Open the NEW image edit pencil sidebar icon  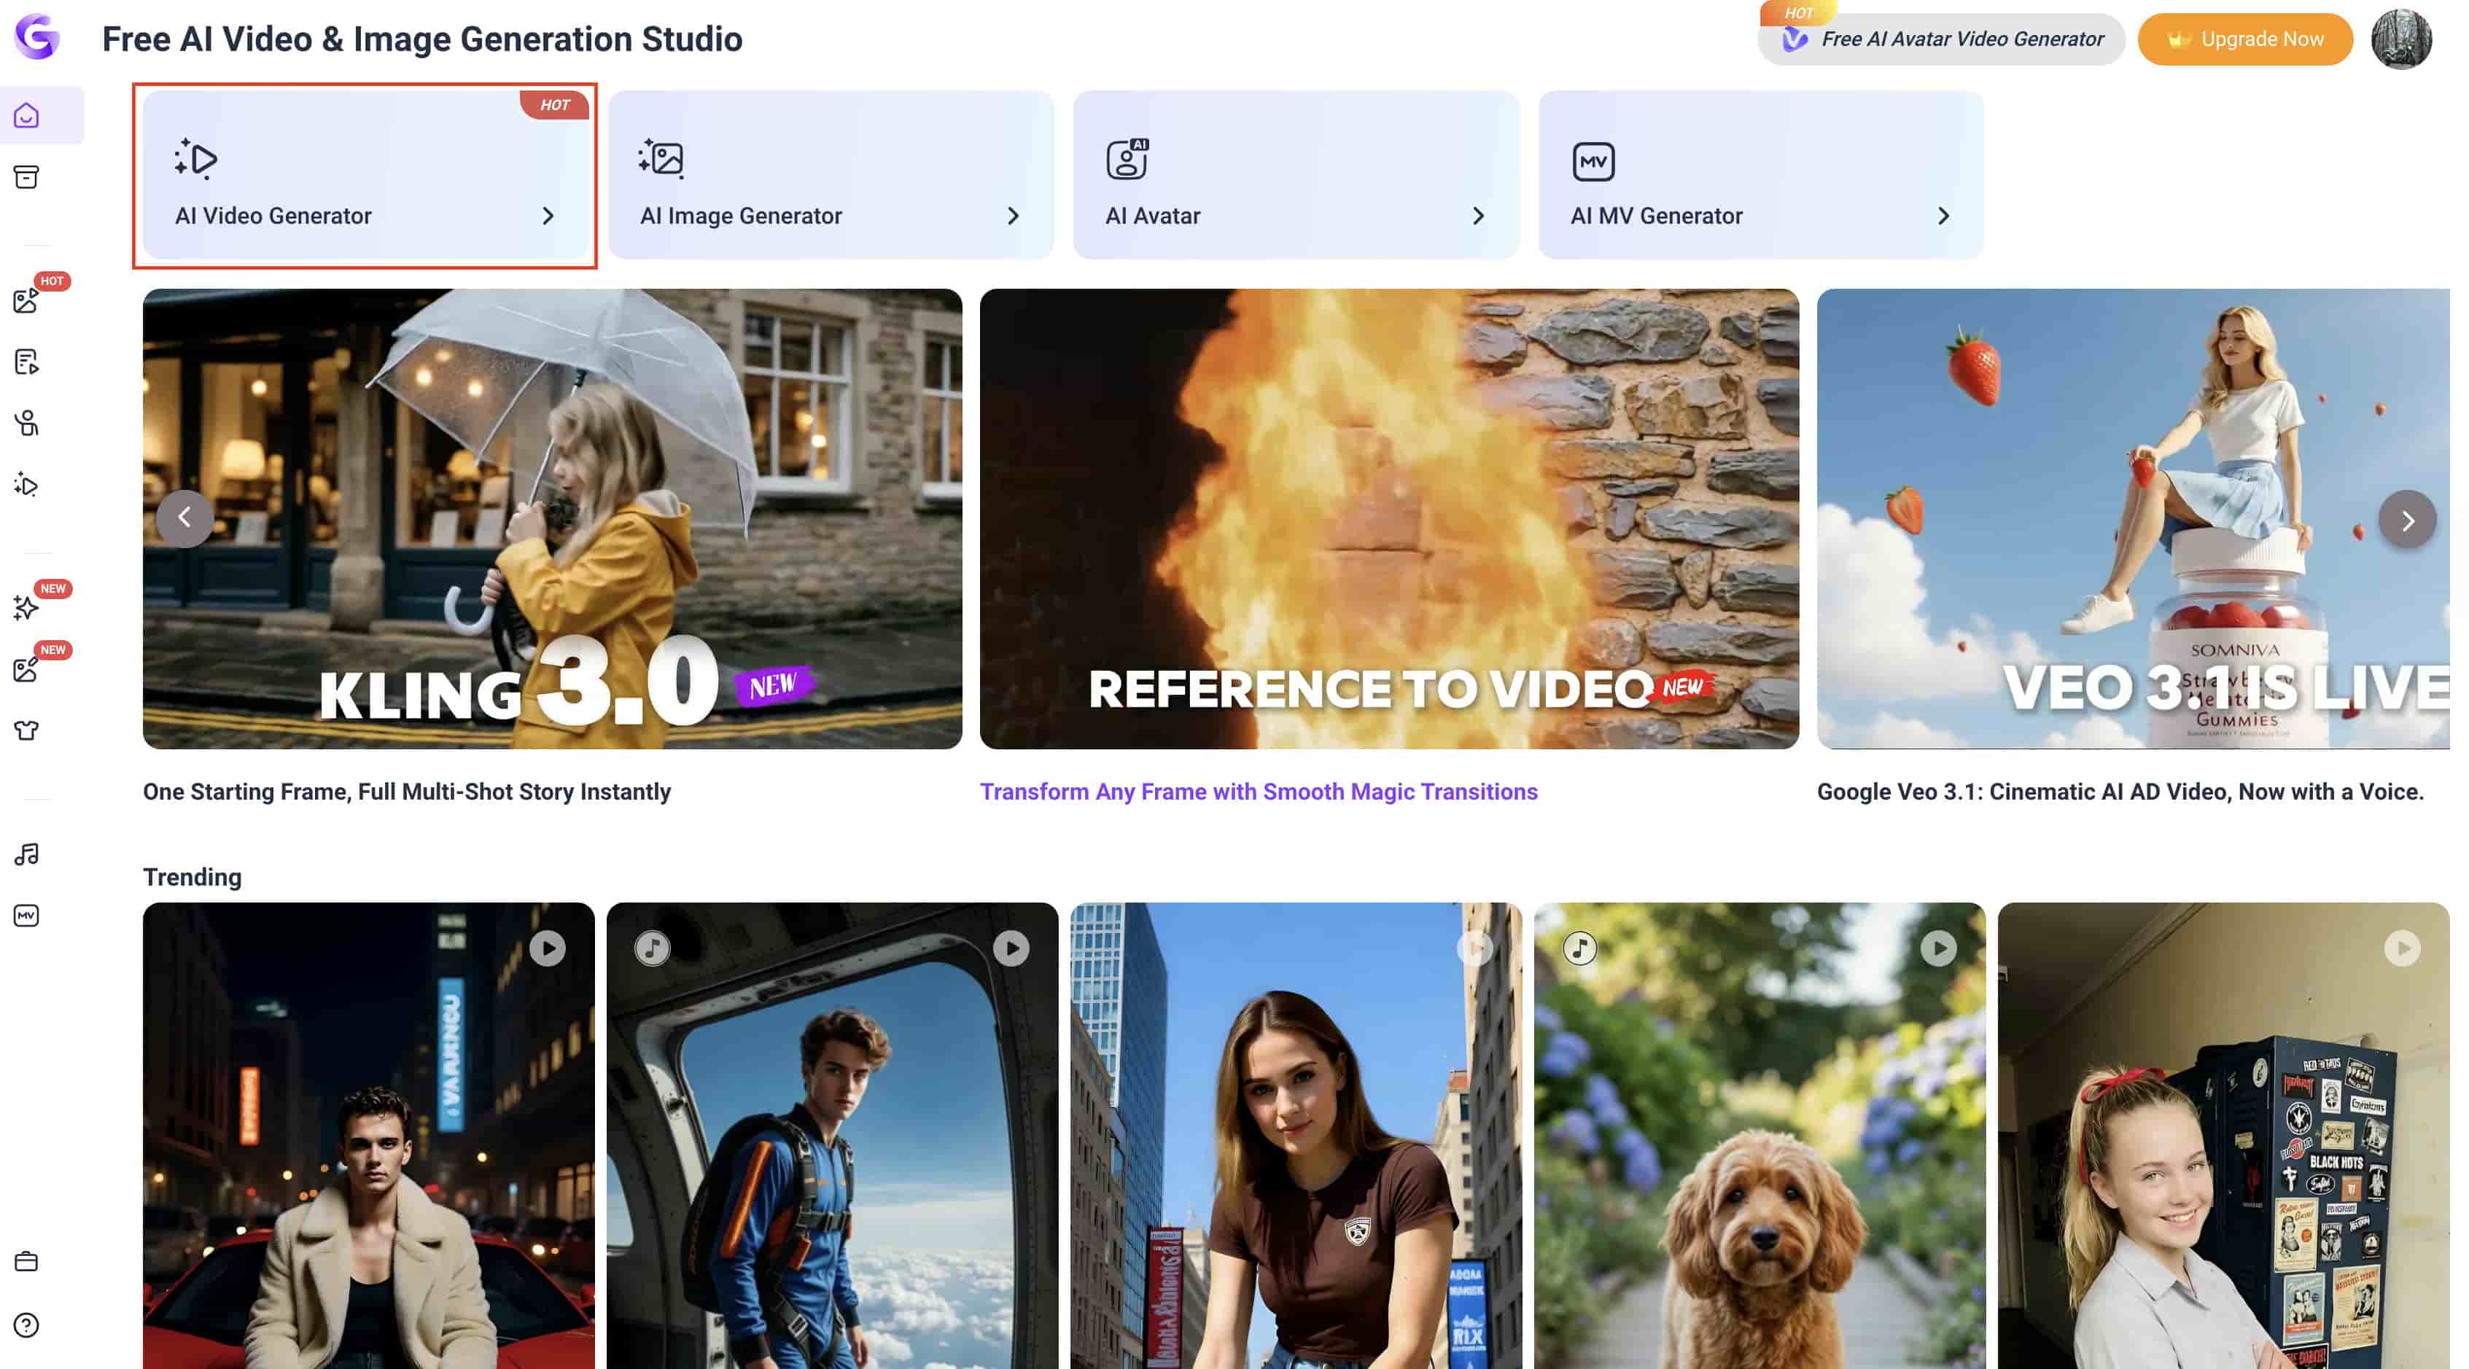(x=26, y=670)
